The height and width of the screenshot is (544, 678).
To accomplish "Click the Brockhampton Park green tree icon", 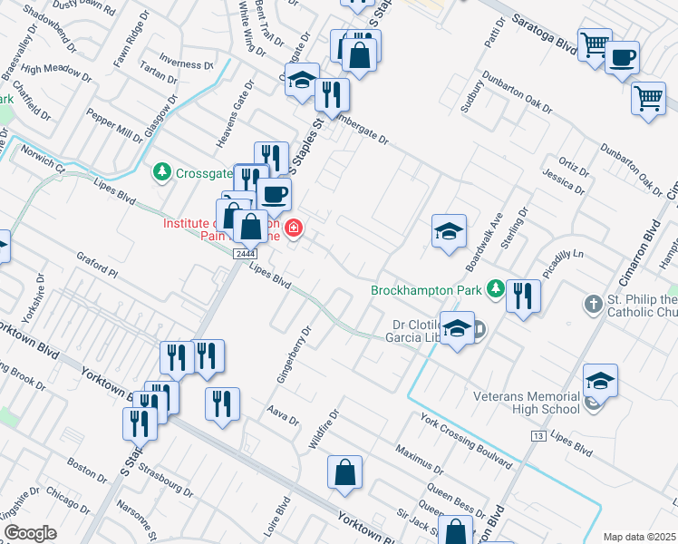I will (495, 290).
